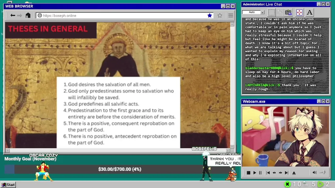Click 'God desires the salvation of all men.'
This screenshot has width=335, height=188.
point(109,84)
